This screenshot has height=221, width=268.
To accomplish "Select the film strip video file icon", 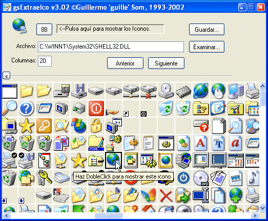I will coord(236,178).
